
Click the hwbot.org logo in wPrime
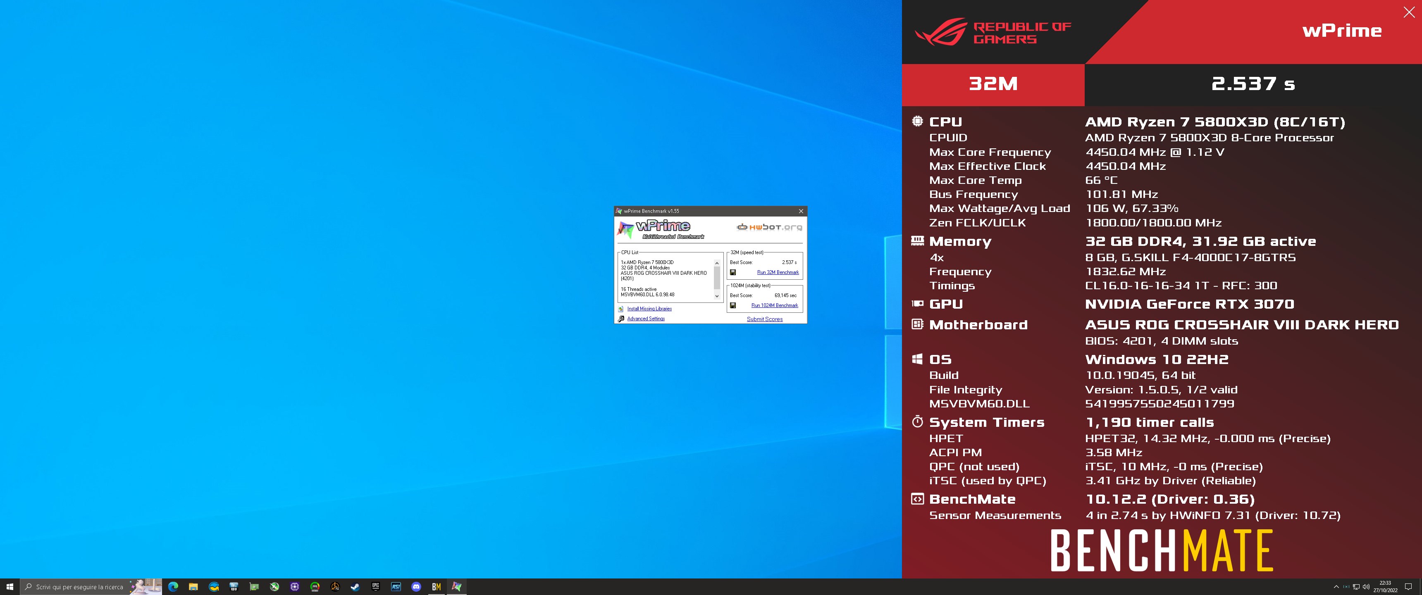[x=770, y=227]
